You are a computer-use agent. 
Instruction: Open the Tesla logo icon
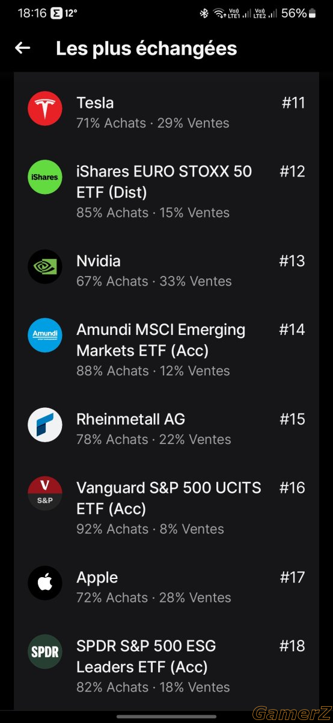[x=45, y=108]
